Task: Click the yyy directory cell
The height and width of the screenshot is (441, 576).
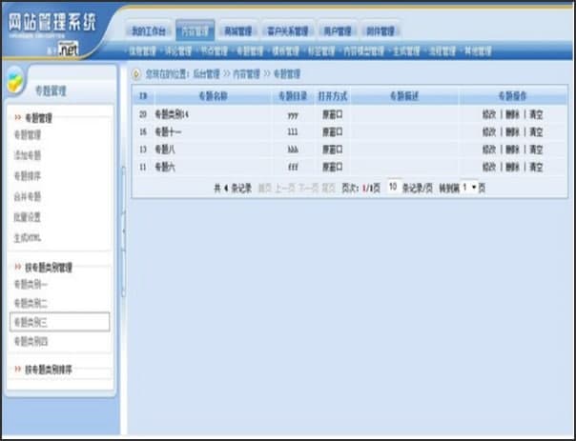Action: pos(293,115)
